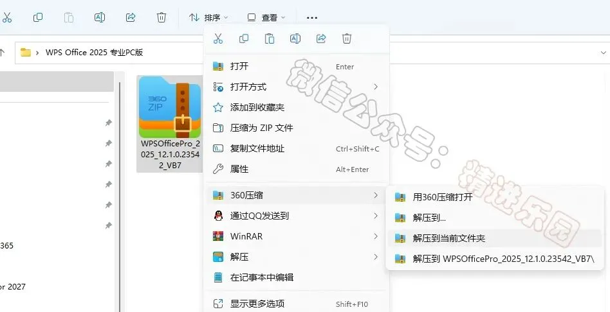Click the WinRAR books icon in menu

click(218, 236)
